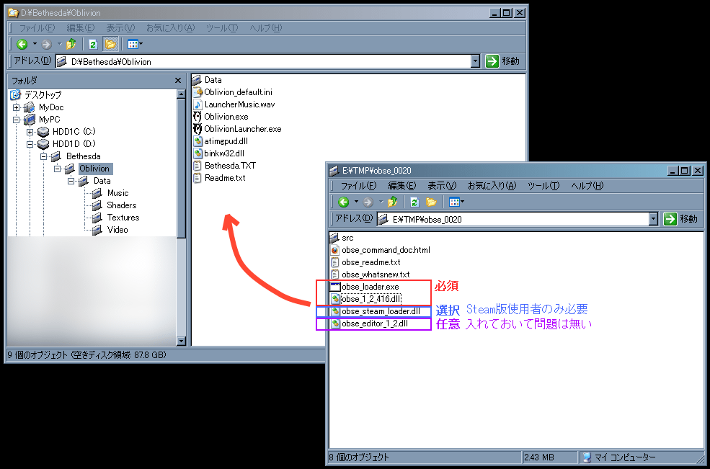
Task: Open the ファイル(F) menu in Oblivion window
Action: tap(36, 27)
